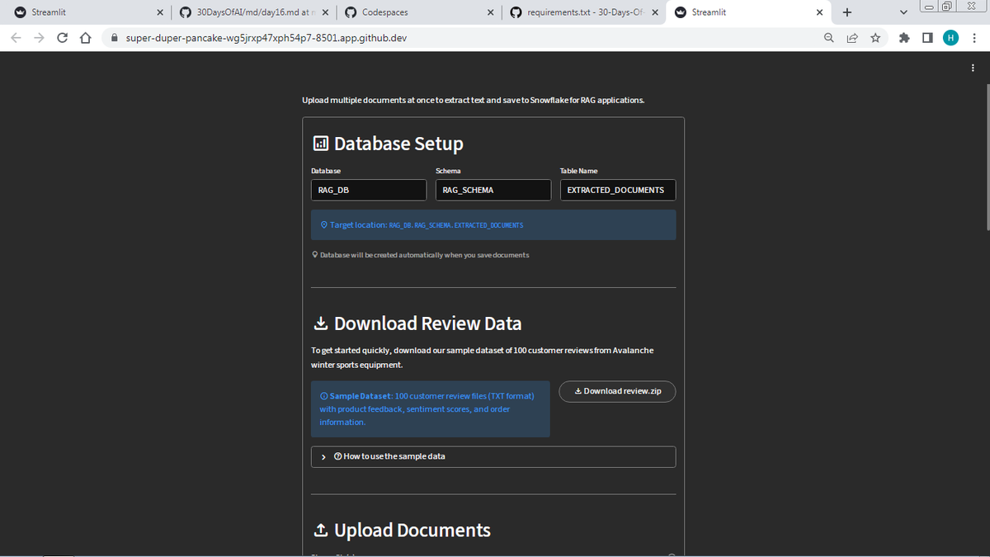This screenshot has width=990, height=557.
Task: Go forward in browser history
Action: click(x=39, y=38)
